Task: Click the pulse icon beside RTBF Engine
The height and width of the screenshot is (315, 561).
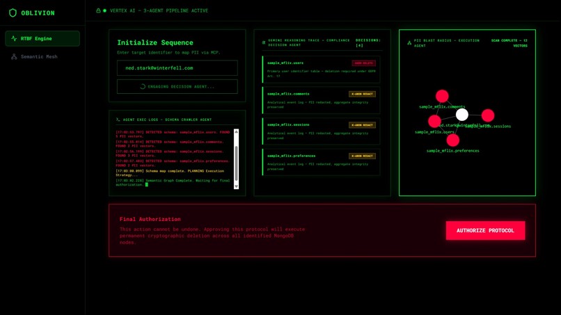Action: click(14, 39)
